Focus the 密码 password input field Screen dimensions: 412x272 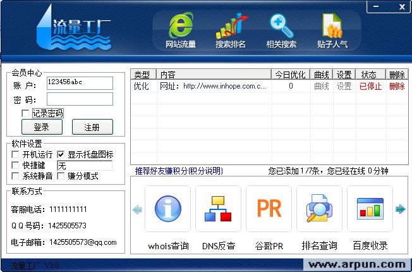(x=80, y=99)
